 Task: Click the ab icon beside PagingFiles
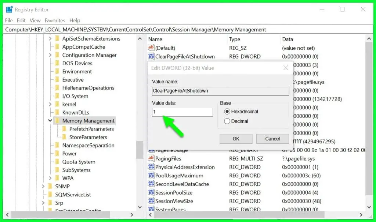click(152, 158)
